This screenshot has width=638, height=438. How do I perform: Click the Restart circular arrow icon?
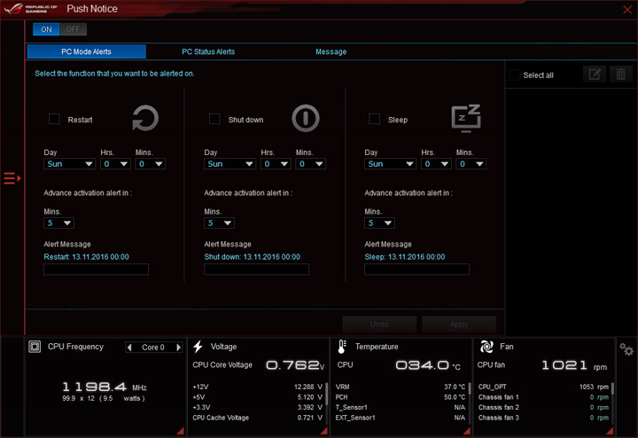coord(145,119)
